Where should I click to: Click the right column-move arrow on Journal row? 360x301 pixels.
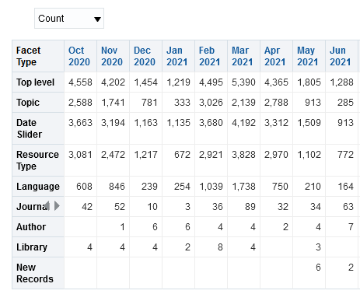point(57,206)
